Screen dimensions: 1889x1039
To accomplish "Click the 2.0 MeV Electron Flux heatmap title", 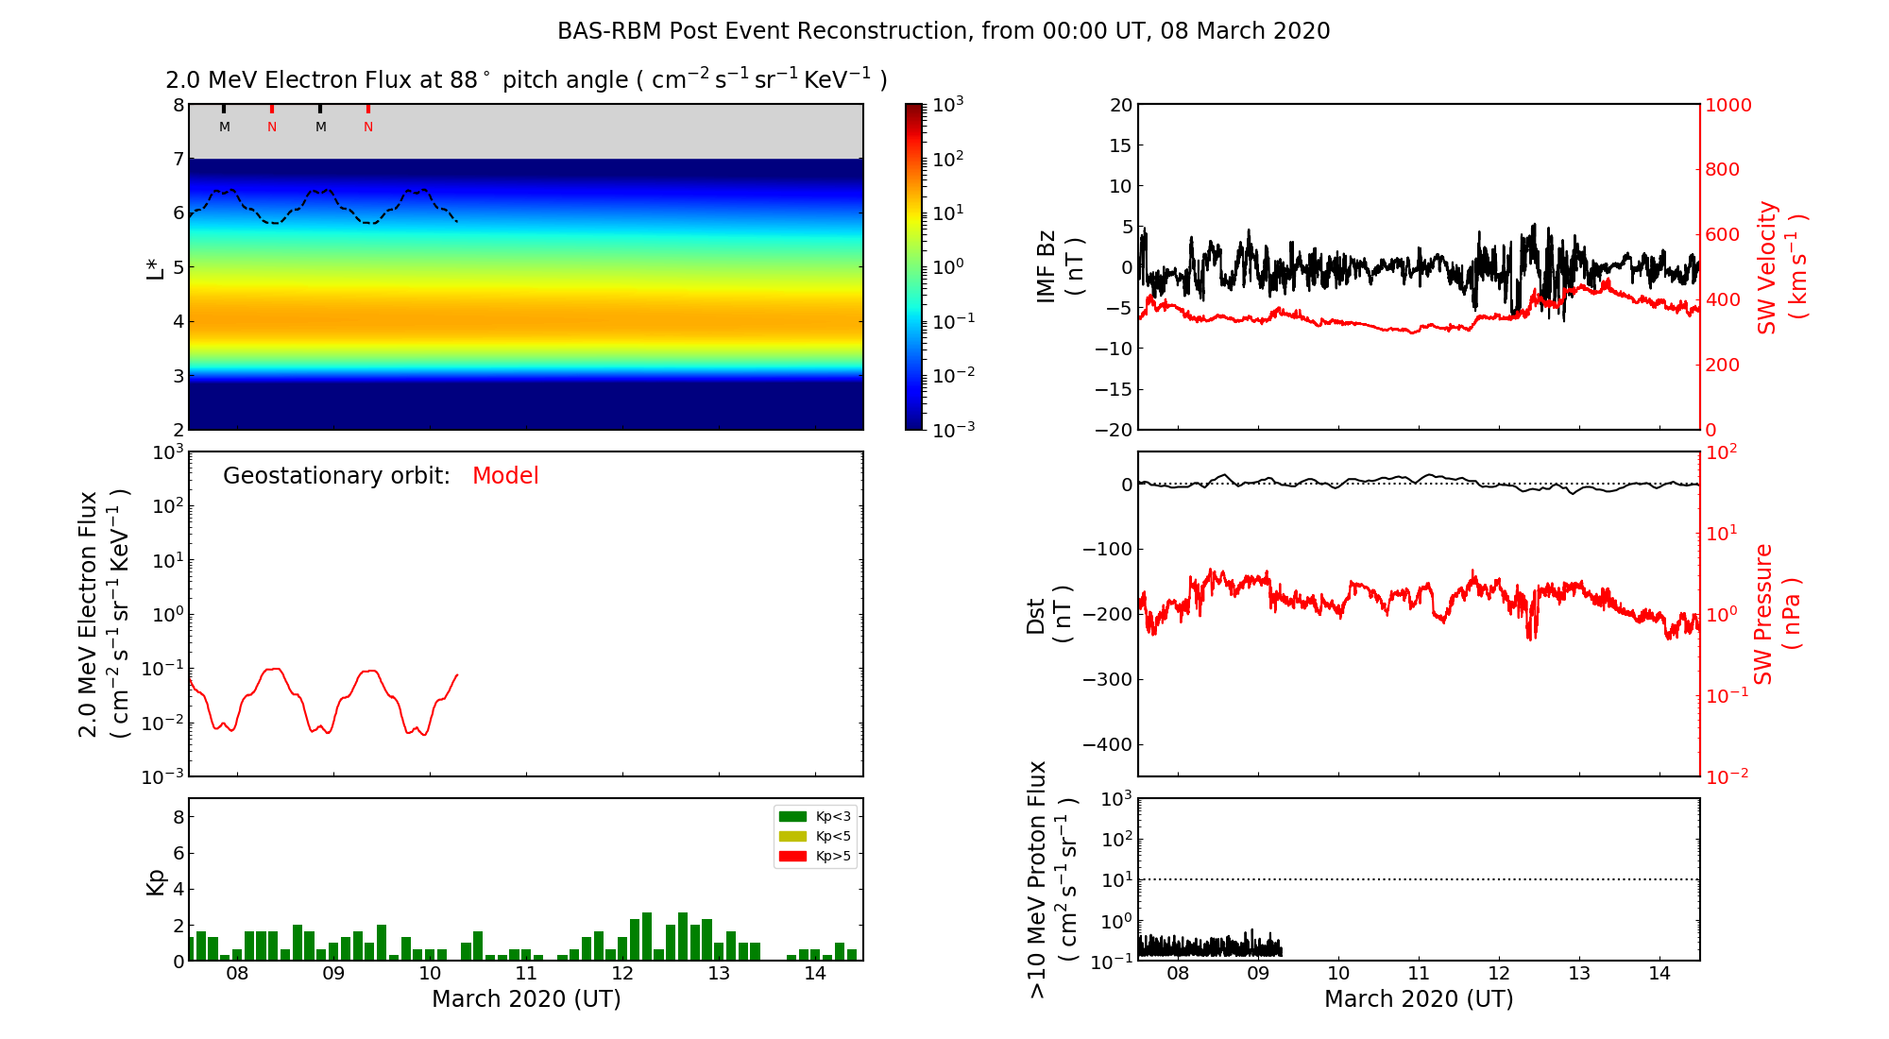I will pos(525,80).
